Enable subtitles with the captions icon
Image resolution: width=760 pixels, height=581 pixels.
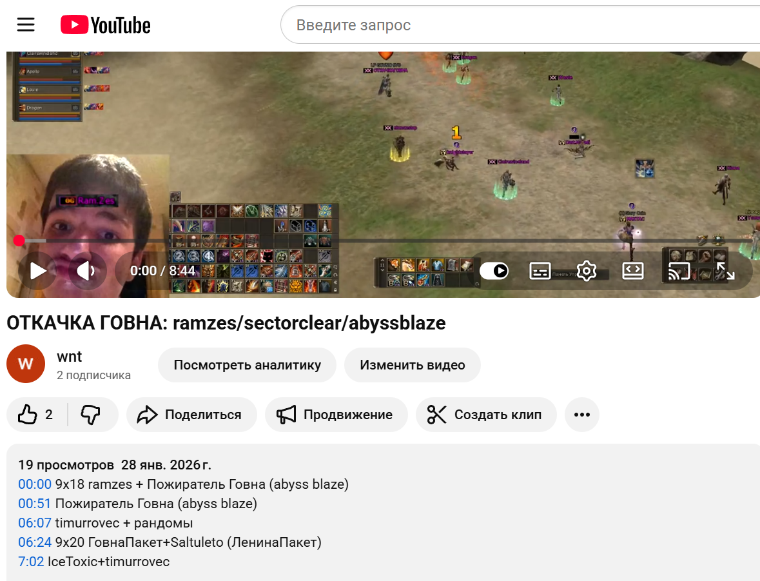click(x=540, y=271)
